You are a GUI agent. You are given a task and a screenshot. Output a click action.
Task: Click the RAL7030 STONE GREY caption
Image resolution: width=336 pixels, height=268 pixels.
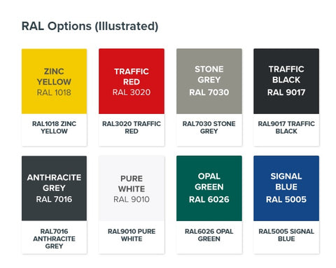click(209, 127)
